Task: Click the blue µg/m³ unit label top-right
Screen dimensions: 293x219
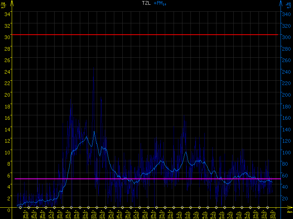Action: (x=289, y=5)
